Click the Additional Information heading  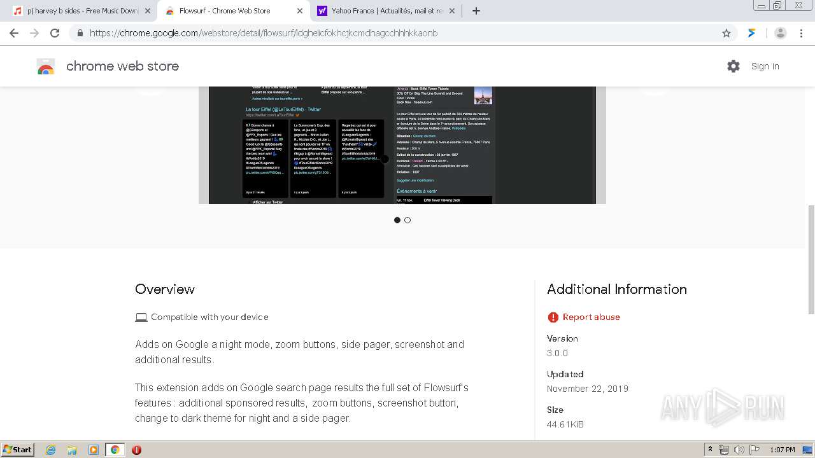(617, 289)
